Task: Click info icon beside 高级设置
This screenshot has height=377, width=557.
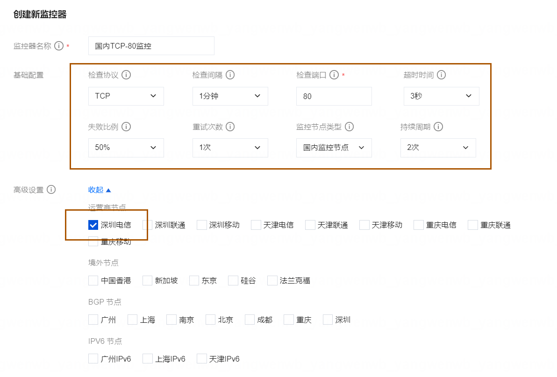Action: tap(51, 190)
